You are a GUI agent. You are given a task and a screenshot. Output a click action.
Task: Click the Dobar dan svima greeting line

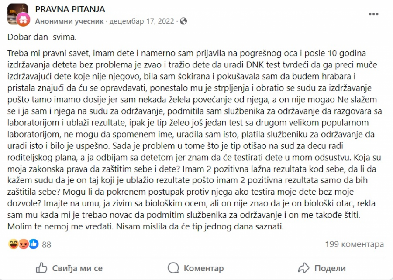(42, 37)
